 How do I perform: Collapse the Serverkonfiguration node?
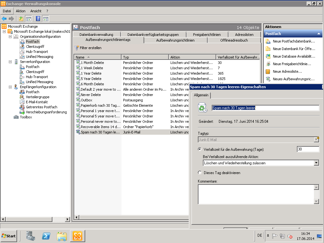[x=10, y=62]
